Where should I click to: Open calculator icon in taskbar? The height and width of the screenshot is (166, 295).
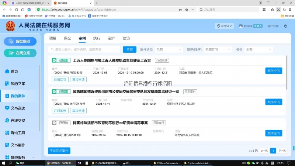[x=87, y=163]
